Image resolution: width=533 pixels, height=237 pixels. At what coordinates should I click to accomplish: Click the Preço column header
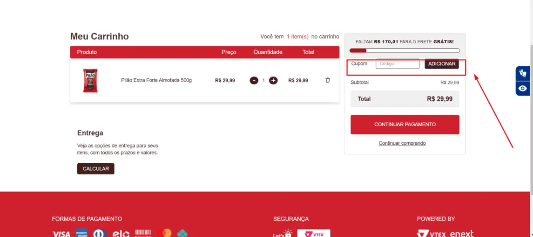click(x=229, y=52)
